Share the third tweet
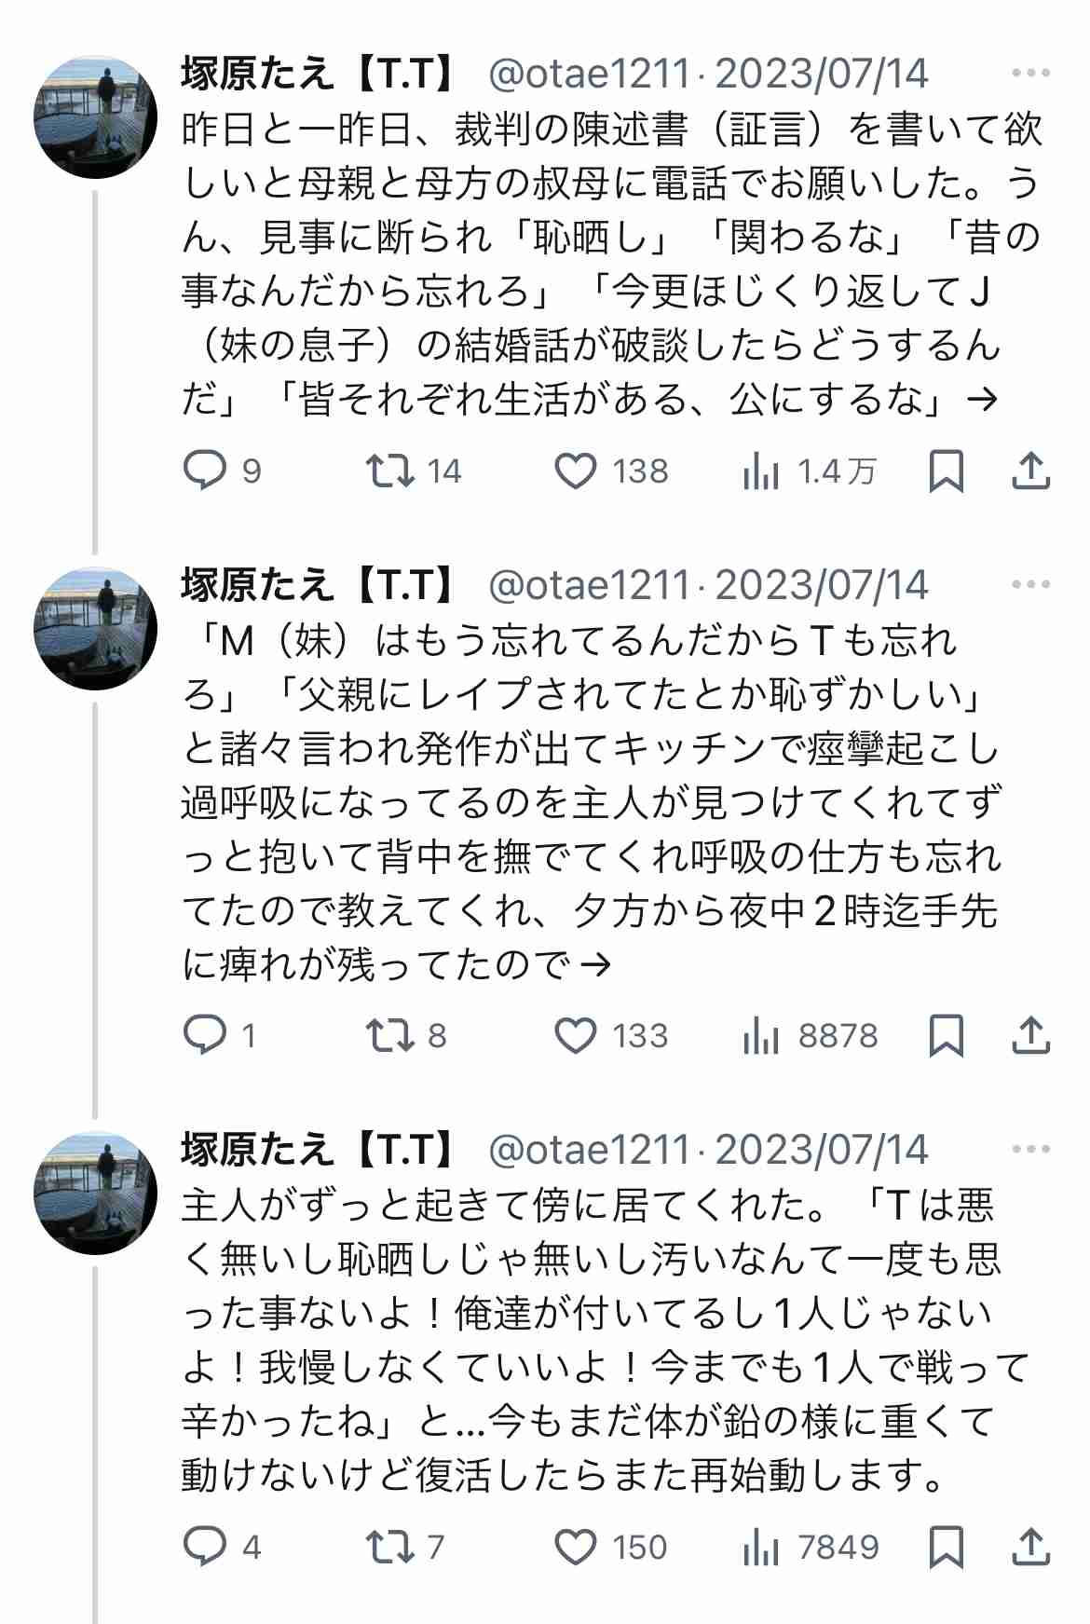The width and height of the screenshot is (1090, 1624). click(1030, 1547)
